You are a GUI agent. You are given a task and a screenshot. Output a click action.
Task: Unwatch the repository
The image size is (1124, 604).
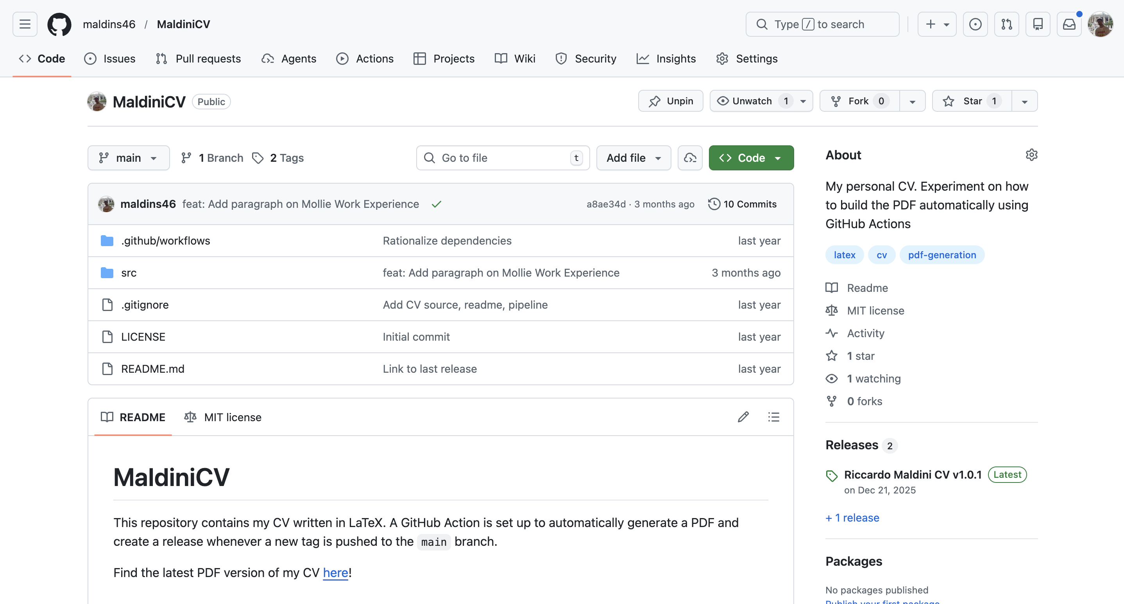pos(750,101)
